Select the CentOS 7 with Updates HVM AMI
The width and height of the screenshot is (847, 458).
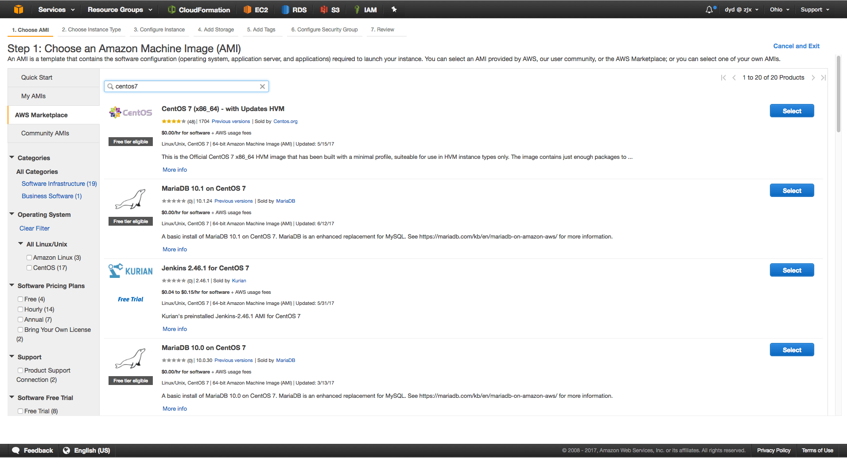[x=792, y=111]
